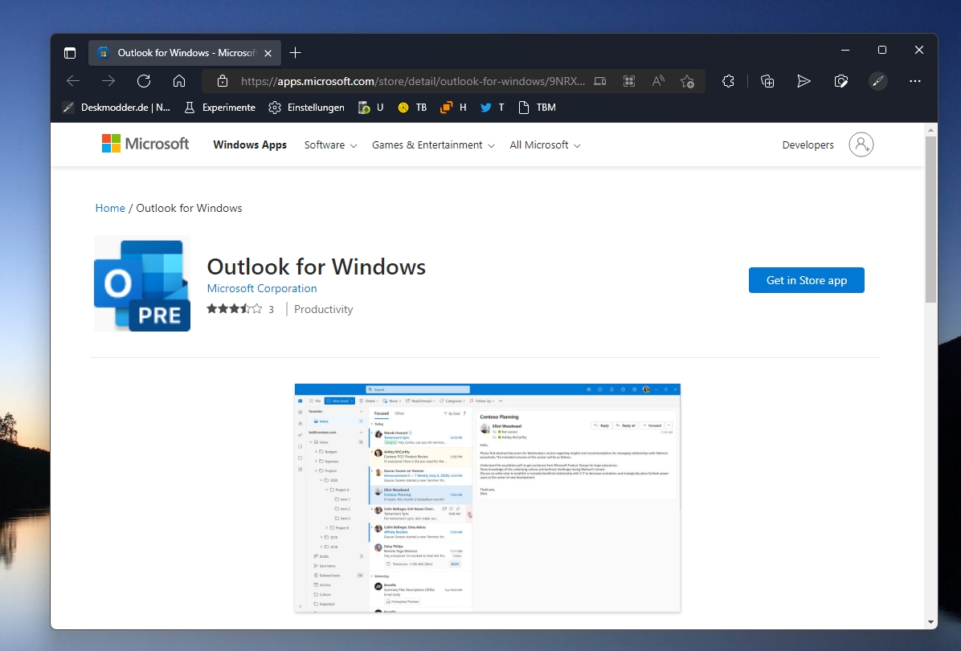Go forward with the forward arrow

point(108,81)
